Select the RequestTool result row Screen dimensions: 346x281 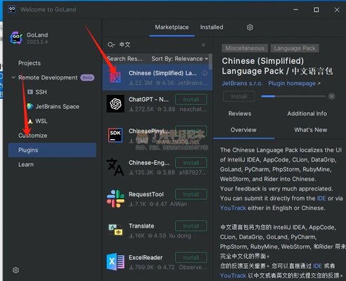(x=158, y=199)
